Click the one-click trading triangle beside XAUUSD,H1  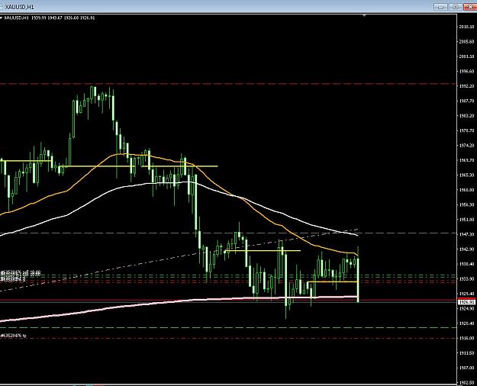click(2, 18)
